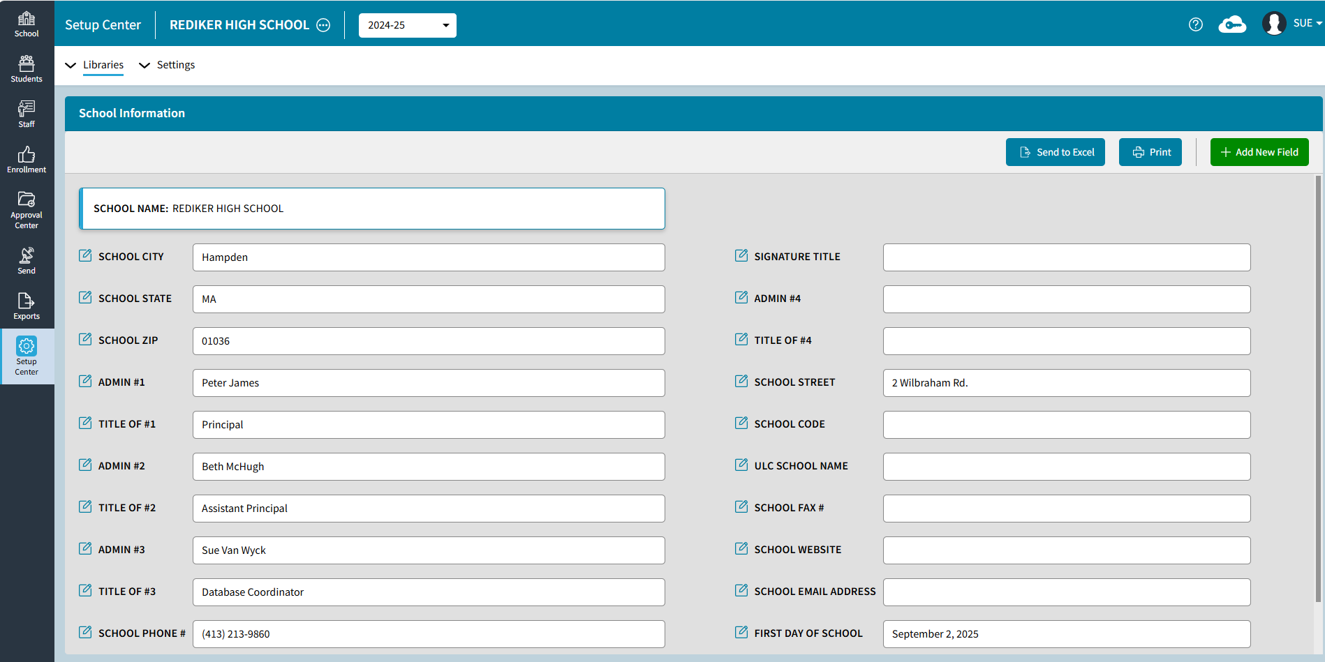
Task: Edit the ADMIN #1 field label
Action: (85, 381)
